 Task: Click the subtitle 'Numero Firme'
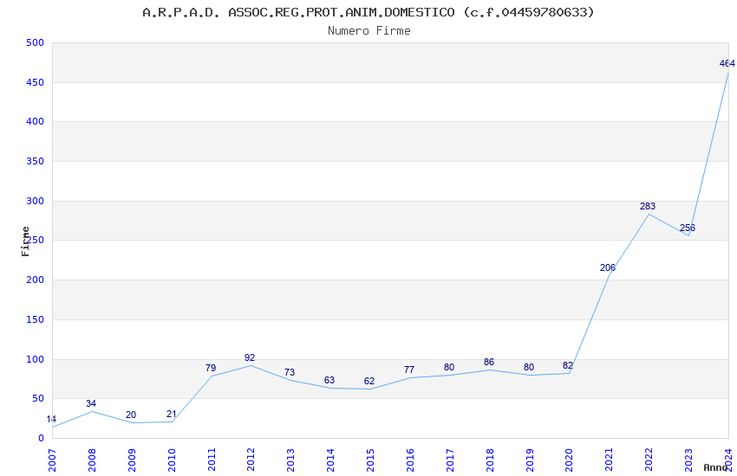click(x=369, y=31)
